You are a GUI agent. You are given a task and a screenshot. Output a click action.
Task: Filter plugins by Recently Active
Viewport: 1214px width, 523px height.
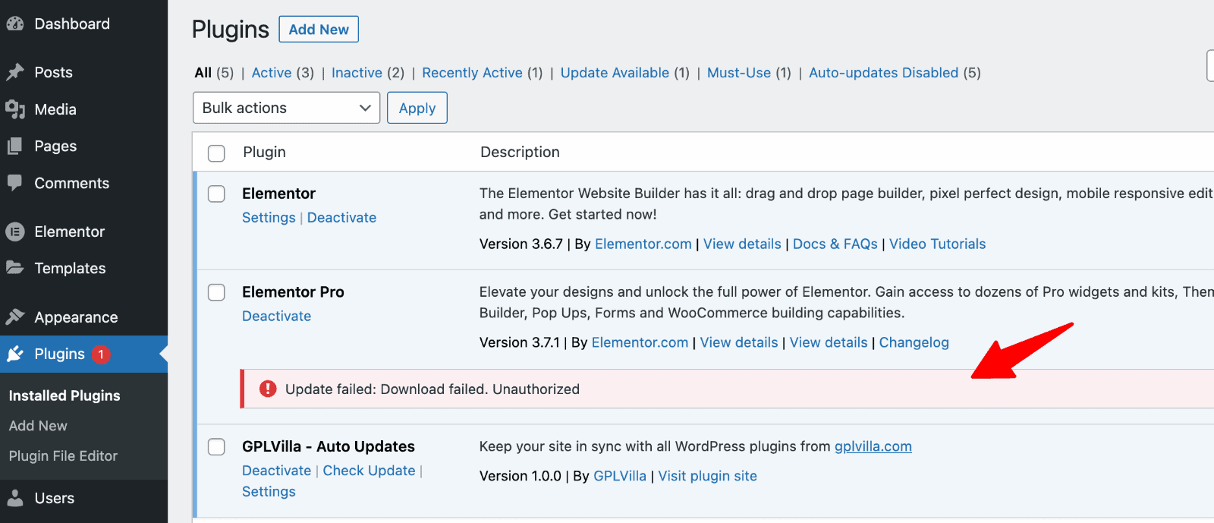click(472, 73)
